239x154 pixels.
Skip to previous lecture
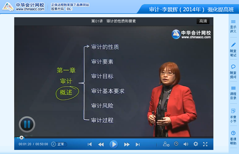(x=90, y=144)
